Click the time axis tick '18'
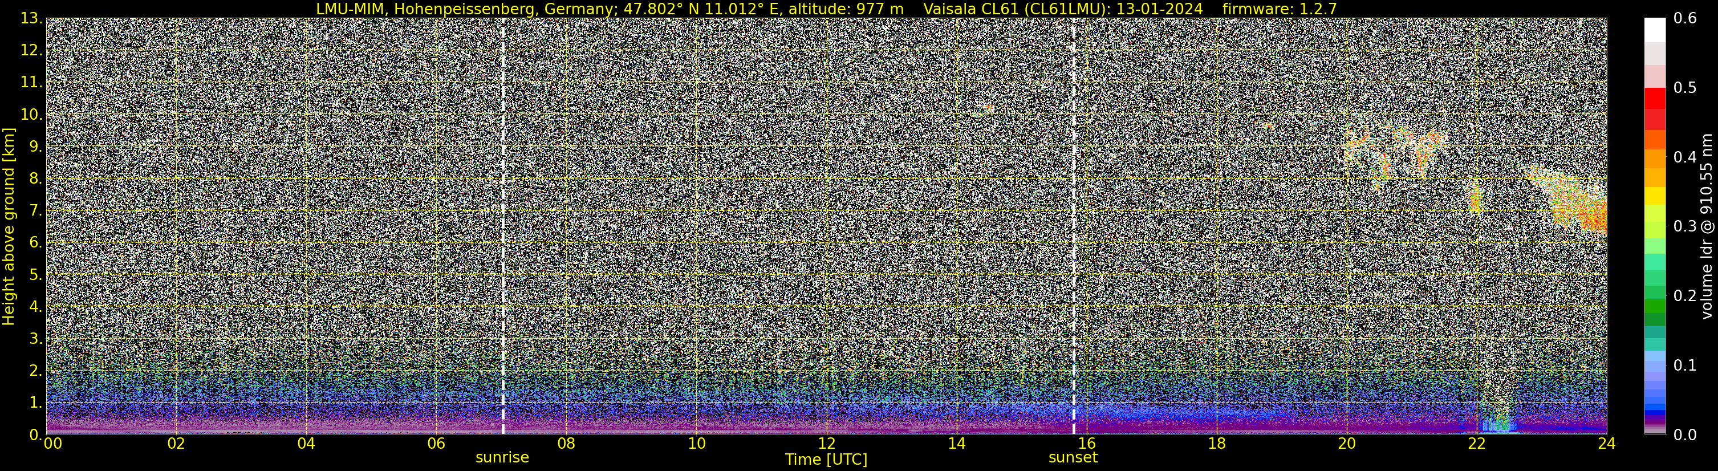 pyautogui.click(x=1216, y=444)
